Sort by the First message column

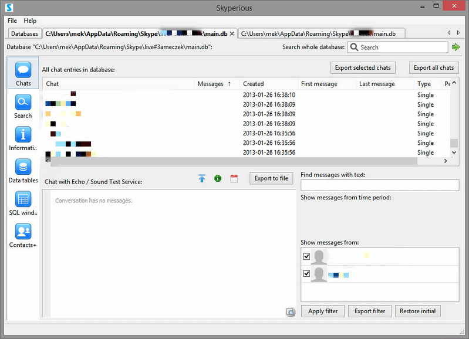[326, 84]
